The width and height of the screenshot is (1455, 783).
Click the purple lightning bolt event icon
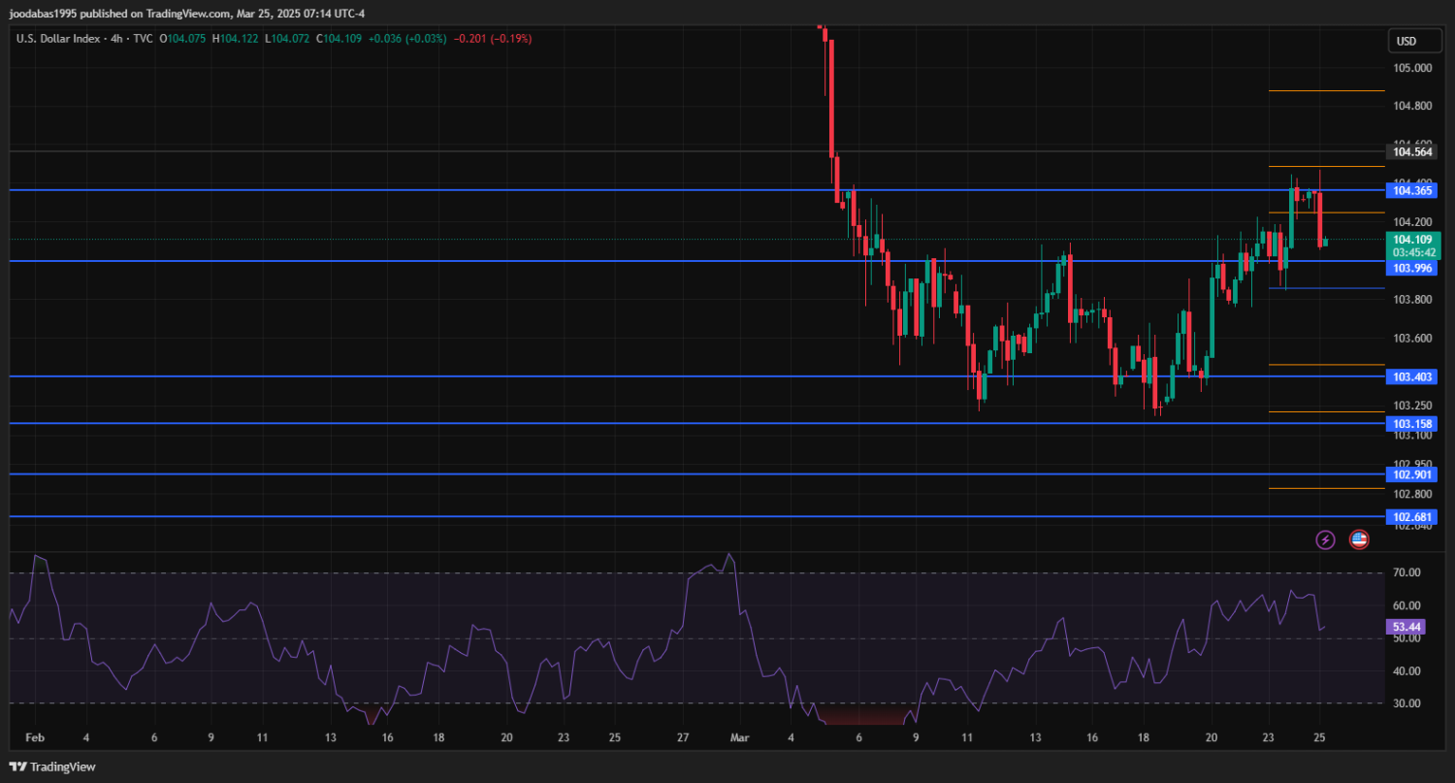(x=1325, y=539)
